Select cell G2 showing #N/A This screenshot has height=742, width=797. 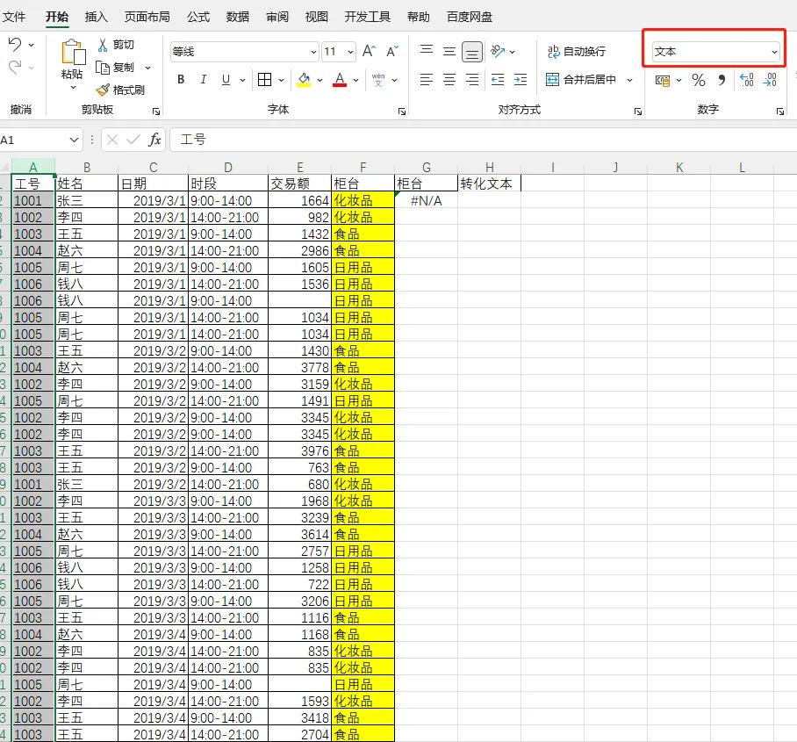point(426,200)
